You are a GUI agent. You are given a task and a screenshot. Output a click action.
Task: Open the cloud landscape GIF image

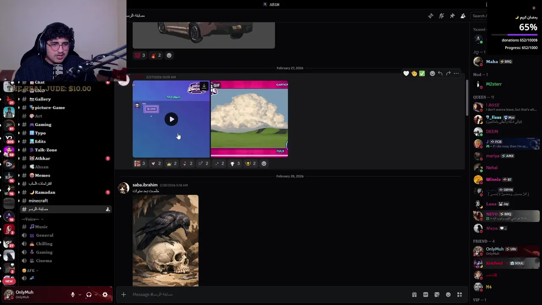[249, 119]
